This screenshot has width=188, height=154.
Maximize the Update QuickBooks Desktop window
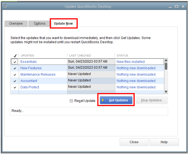[x=176, y=6]
